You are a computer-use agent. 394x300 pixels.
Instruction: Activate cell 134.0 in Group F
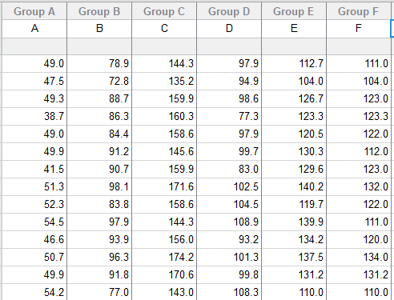359,257
